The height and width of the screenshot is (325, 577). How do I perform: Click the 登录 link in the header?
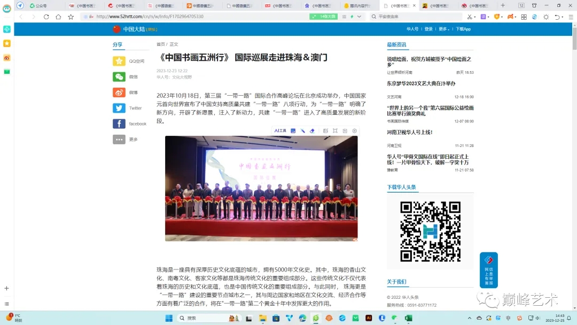tap(428, 29)
